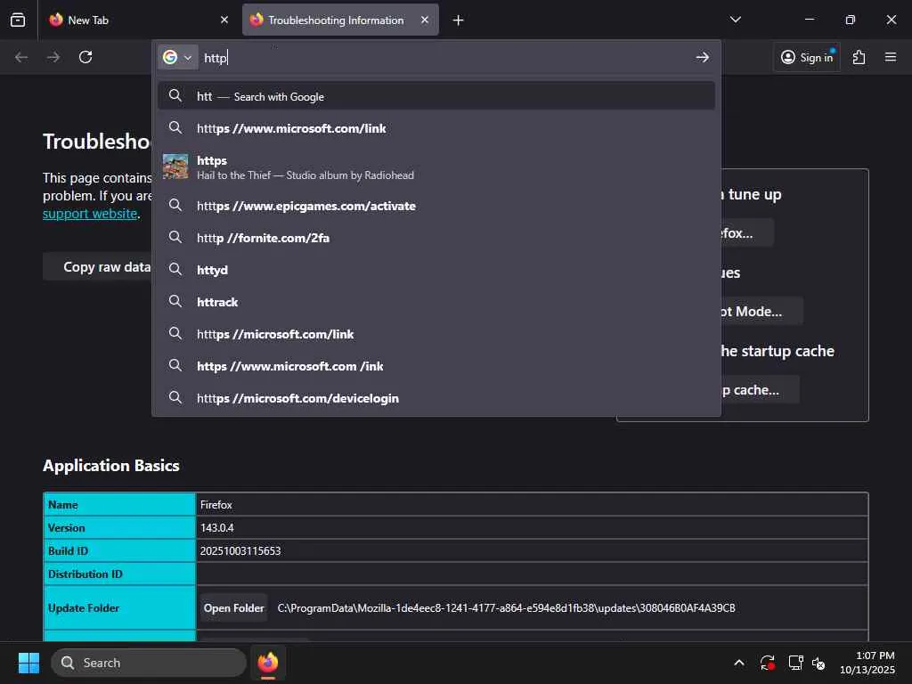Show hidden system tray icons
The width and height of the screenshot is (912, 684).
pyautogui.click(x=739, y=663)
